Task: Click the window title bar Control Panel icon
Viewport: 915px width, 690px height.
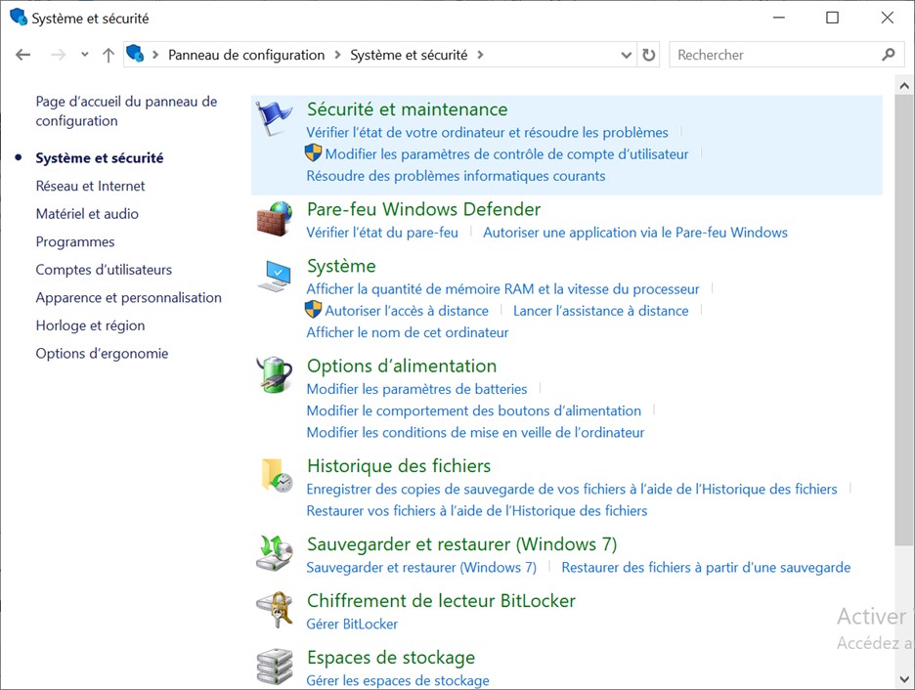Action: point(19,17)
